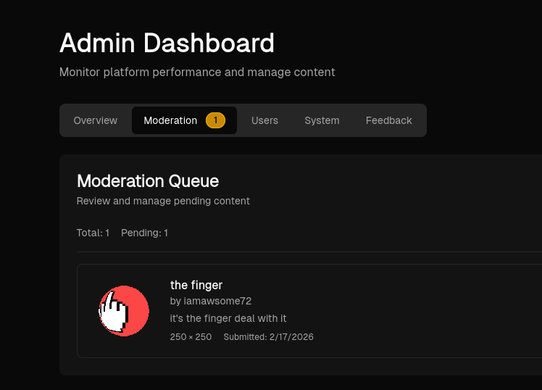Click the author "by iamawsome72"
The image size is (542, 390).
211,301
